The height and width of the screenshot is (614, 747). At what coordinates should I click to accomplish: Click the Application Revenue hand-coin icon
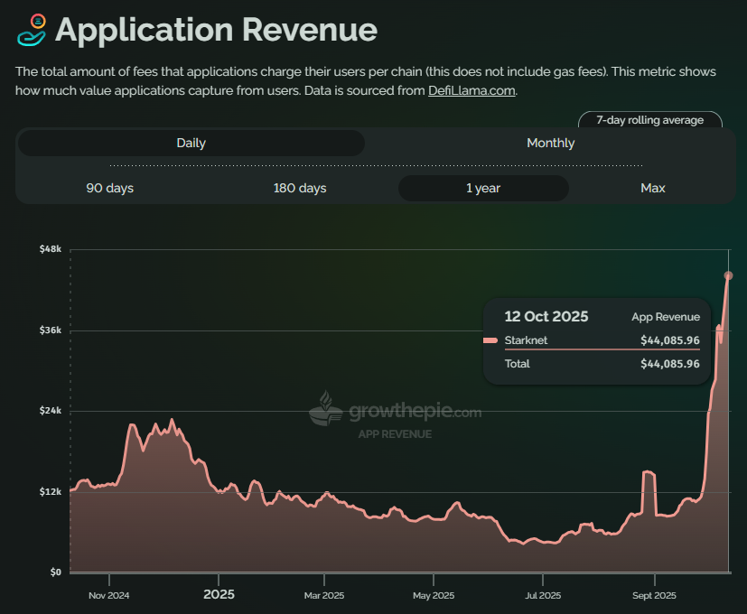[32, 30]
